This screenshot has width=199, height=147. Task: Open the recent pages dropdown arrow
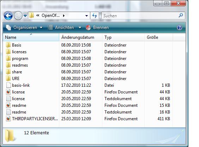(x=25, y=16)
